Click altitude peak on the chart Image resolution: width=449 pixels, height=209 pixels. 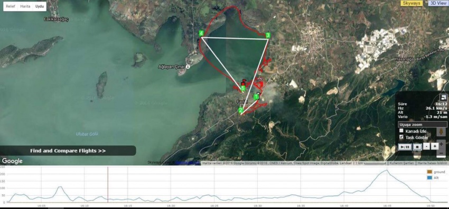pyautogui.click(x=387, y=171)
